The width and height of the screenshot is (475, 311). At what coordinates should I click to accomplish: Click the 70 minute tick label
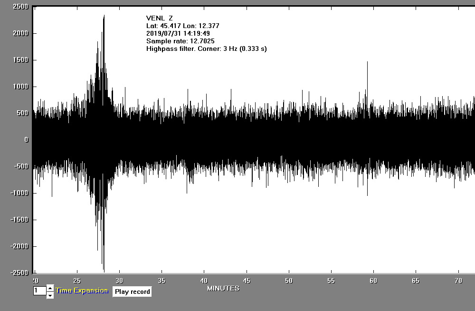tap(458, 280)
